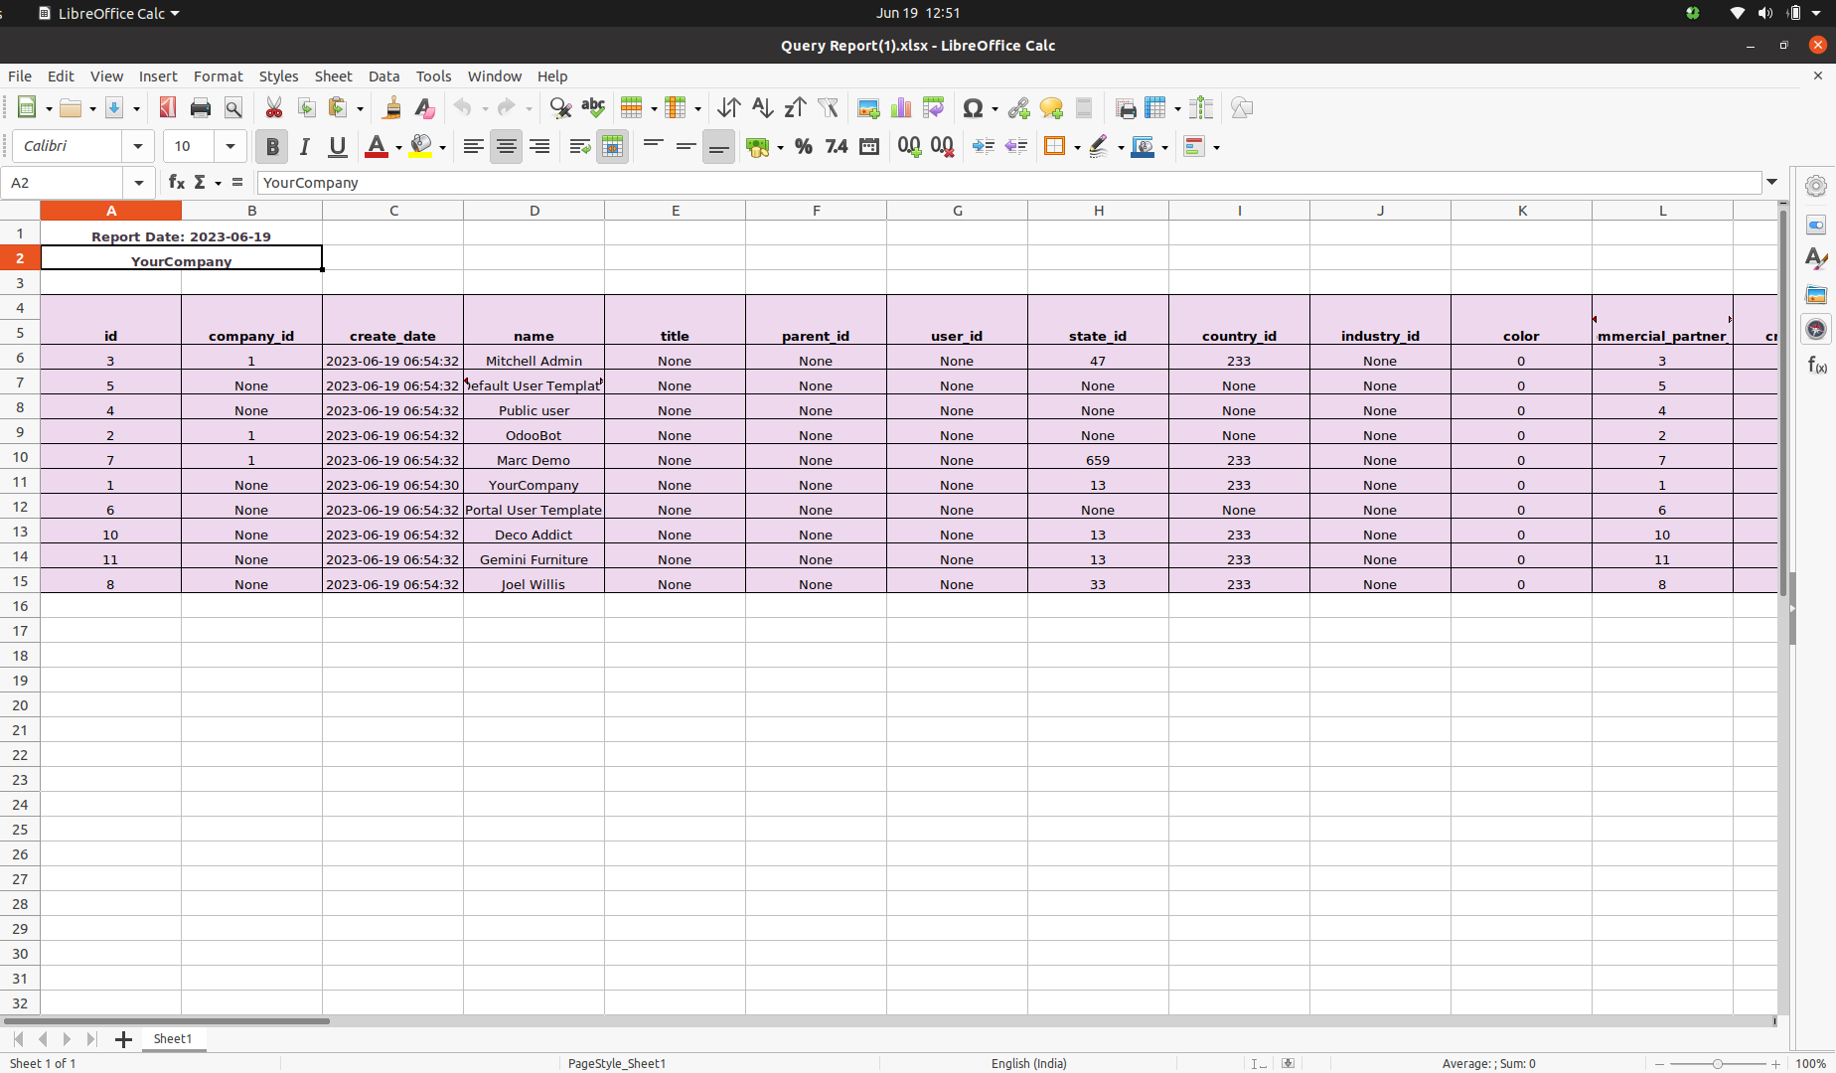Click the Function Wizard fx icon
This screenshot has width=1836, height=1073.
pos(176,183)
